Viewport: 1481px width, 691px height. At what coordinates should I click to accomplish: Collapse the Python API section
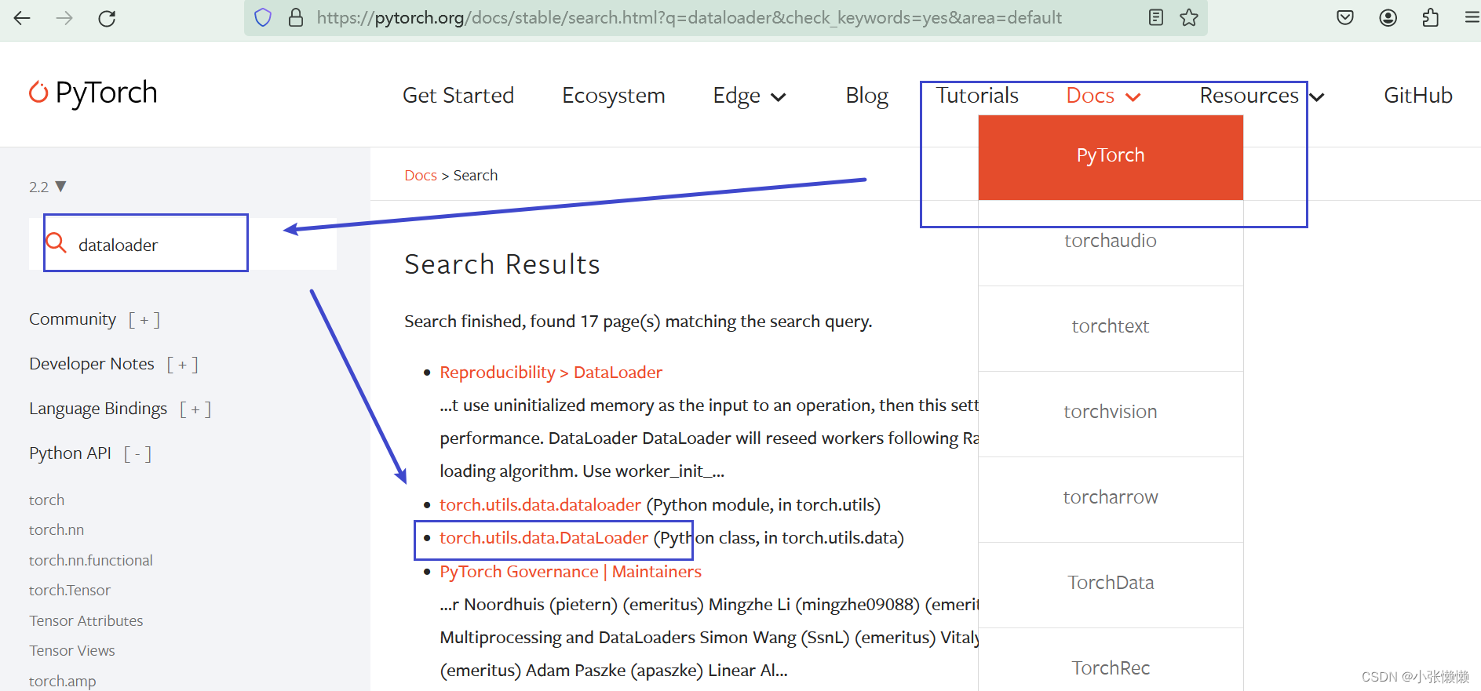tap(90, 453)
